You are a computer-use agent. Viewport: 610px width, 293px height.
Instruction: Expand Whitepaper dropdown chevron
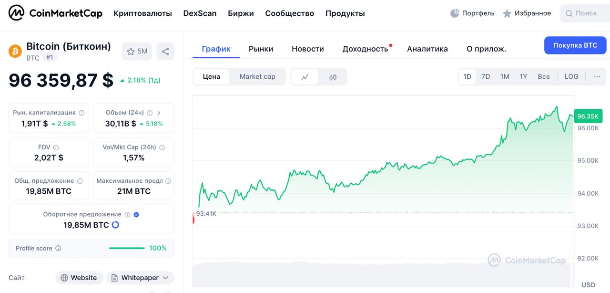[165, 278]
